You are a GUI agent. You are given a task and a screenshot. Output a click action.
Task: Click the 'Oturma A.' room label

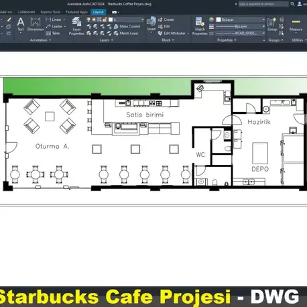click(52, 146)
